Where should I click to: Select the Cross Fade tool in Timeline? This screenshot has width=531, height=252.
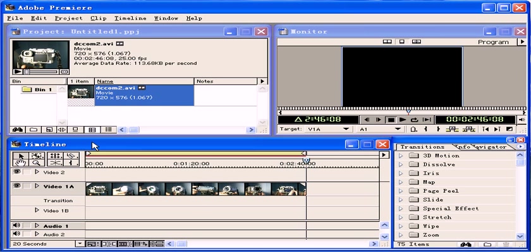(x=55, y=163)
